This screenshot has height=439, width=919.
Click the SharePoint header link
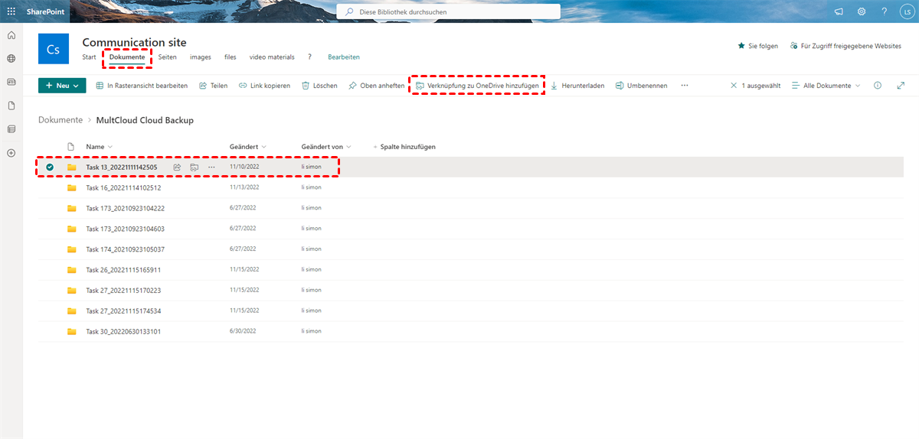[x=45, y=11]
